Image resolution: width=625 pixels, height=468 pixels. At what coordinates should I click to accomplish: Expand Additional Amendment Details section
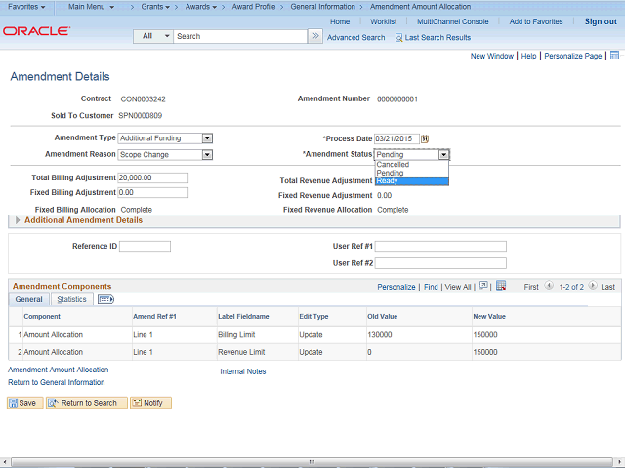(18, 220)
